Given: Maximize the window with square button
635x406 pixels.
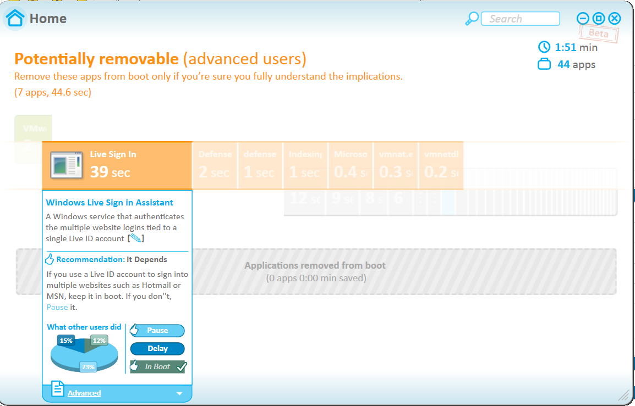Looking at the screenshot, I should tap(599, 18).
